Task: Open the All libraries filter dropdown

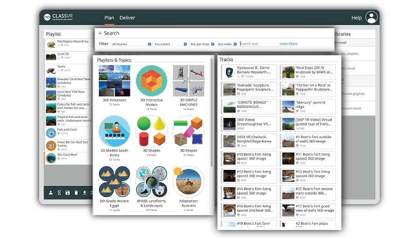Action: point(131,44)
